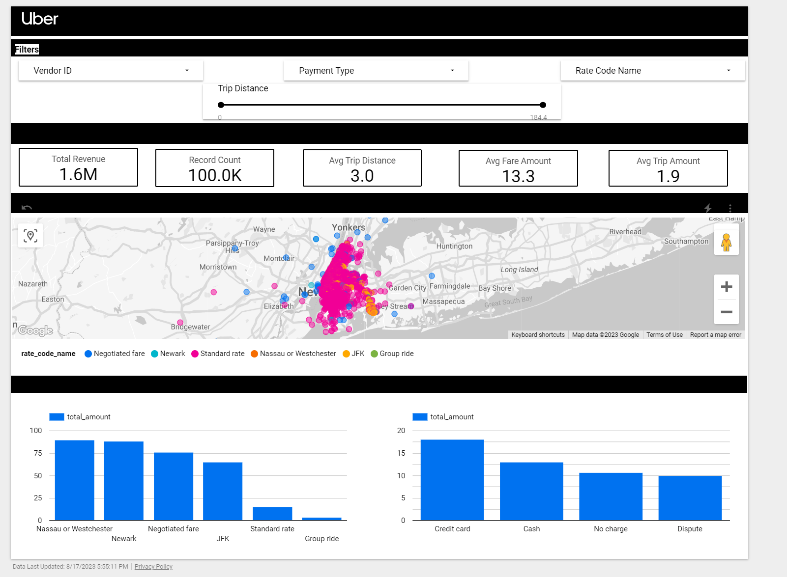Zoom in the map with plus button
The width and height of the screenshot is (787, 577).
pyautogui.click(x=727, y=287)
